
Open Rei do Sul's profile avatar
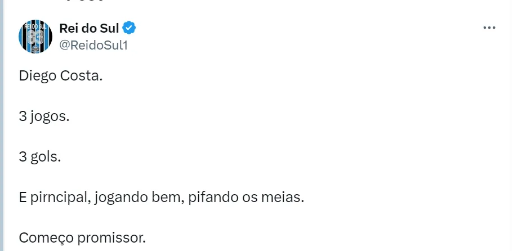coord(35,37)
